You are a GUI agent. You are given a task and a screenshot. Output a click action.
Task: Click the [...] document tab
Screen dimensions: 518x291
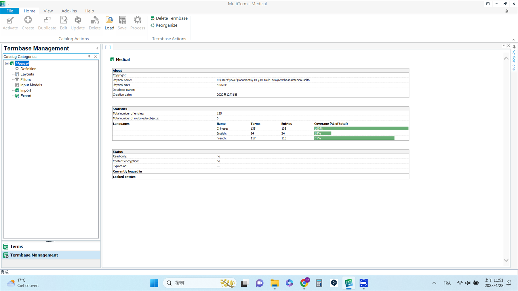108,47
